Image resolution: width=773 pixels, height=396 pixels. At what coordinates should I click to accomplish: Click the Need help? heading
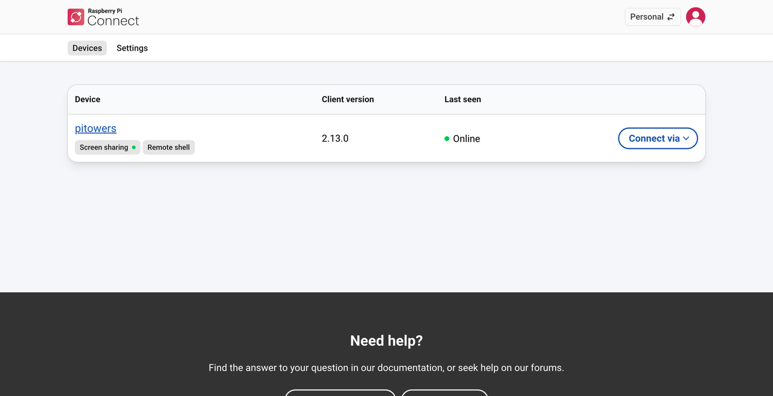coord(386,341)
